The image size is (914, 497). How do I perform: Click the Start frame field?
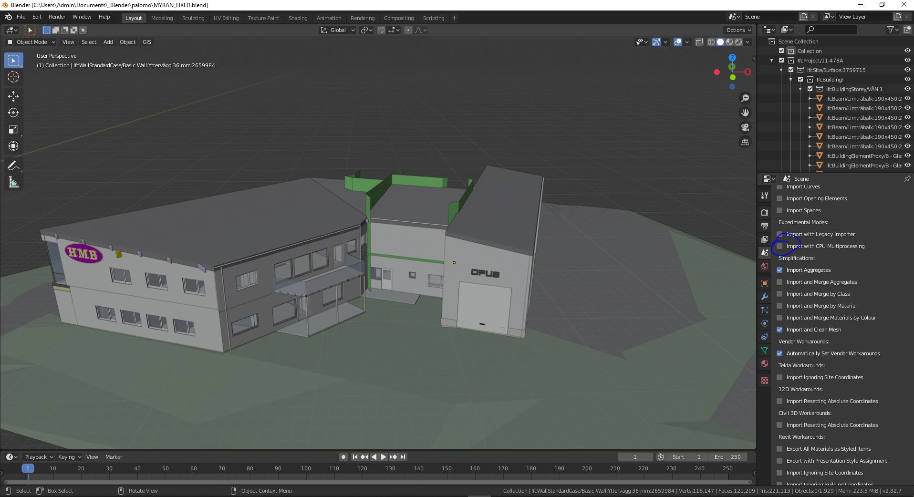pos(686,457)
